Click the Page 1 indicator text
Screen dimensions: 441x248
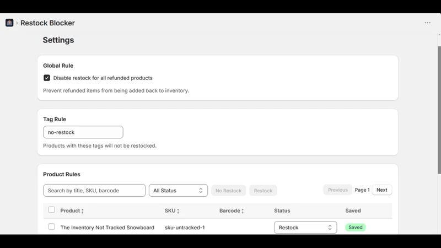pyautogui.click(x=362, y=190)
